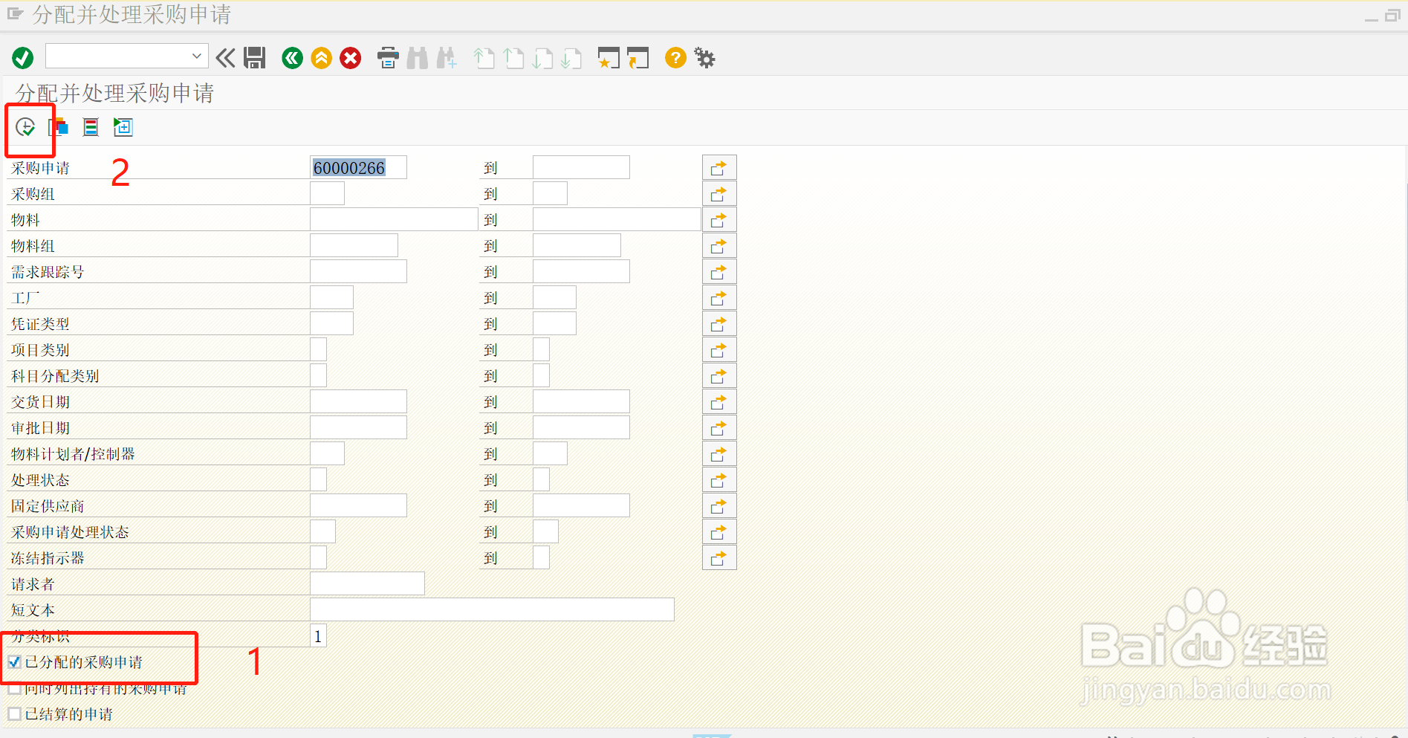Open multiple selection for 采购申请处理状态 row

pos(719,532)
